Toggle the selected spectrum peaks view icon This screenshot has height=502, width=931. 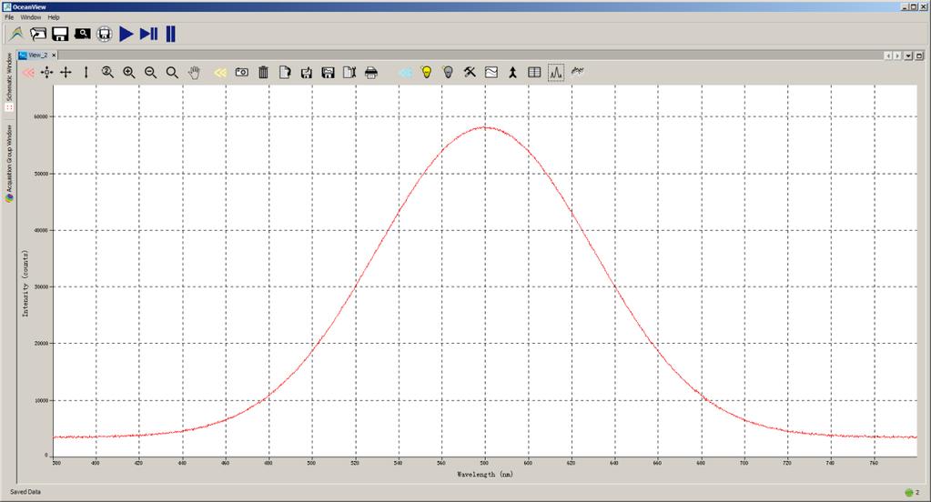[x=556, y=73]
